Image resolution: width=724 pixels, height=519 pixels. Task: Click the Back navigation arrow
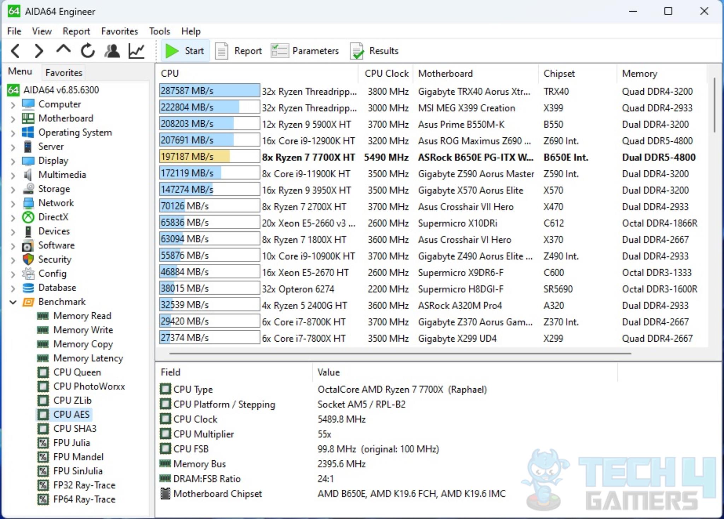pyautogui.click(x=15, y=51)
